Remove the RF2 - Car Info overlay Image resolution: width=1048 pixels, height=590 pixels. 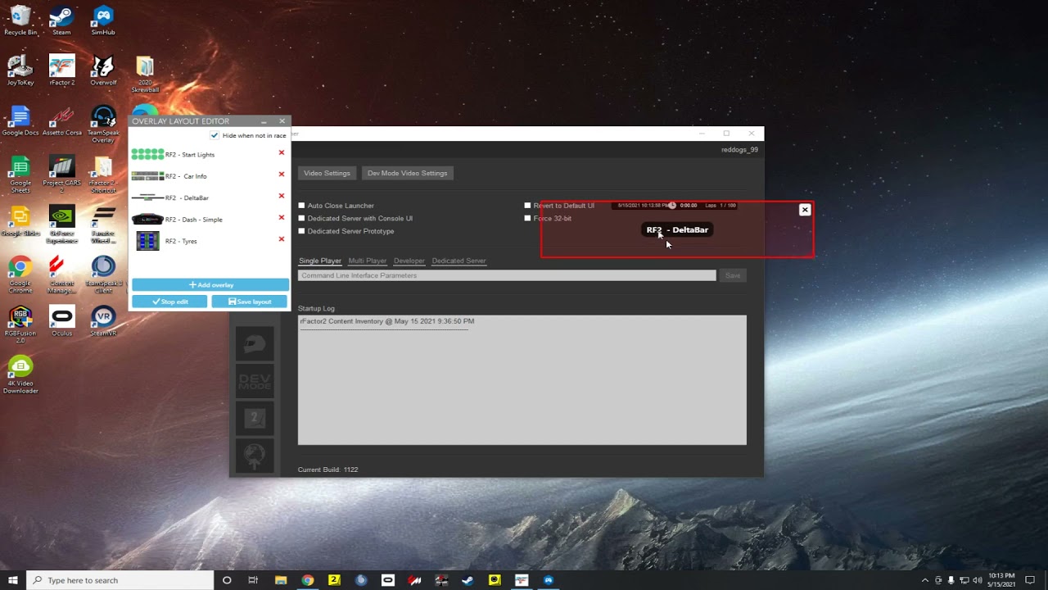282,174
